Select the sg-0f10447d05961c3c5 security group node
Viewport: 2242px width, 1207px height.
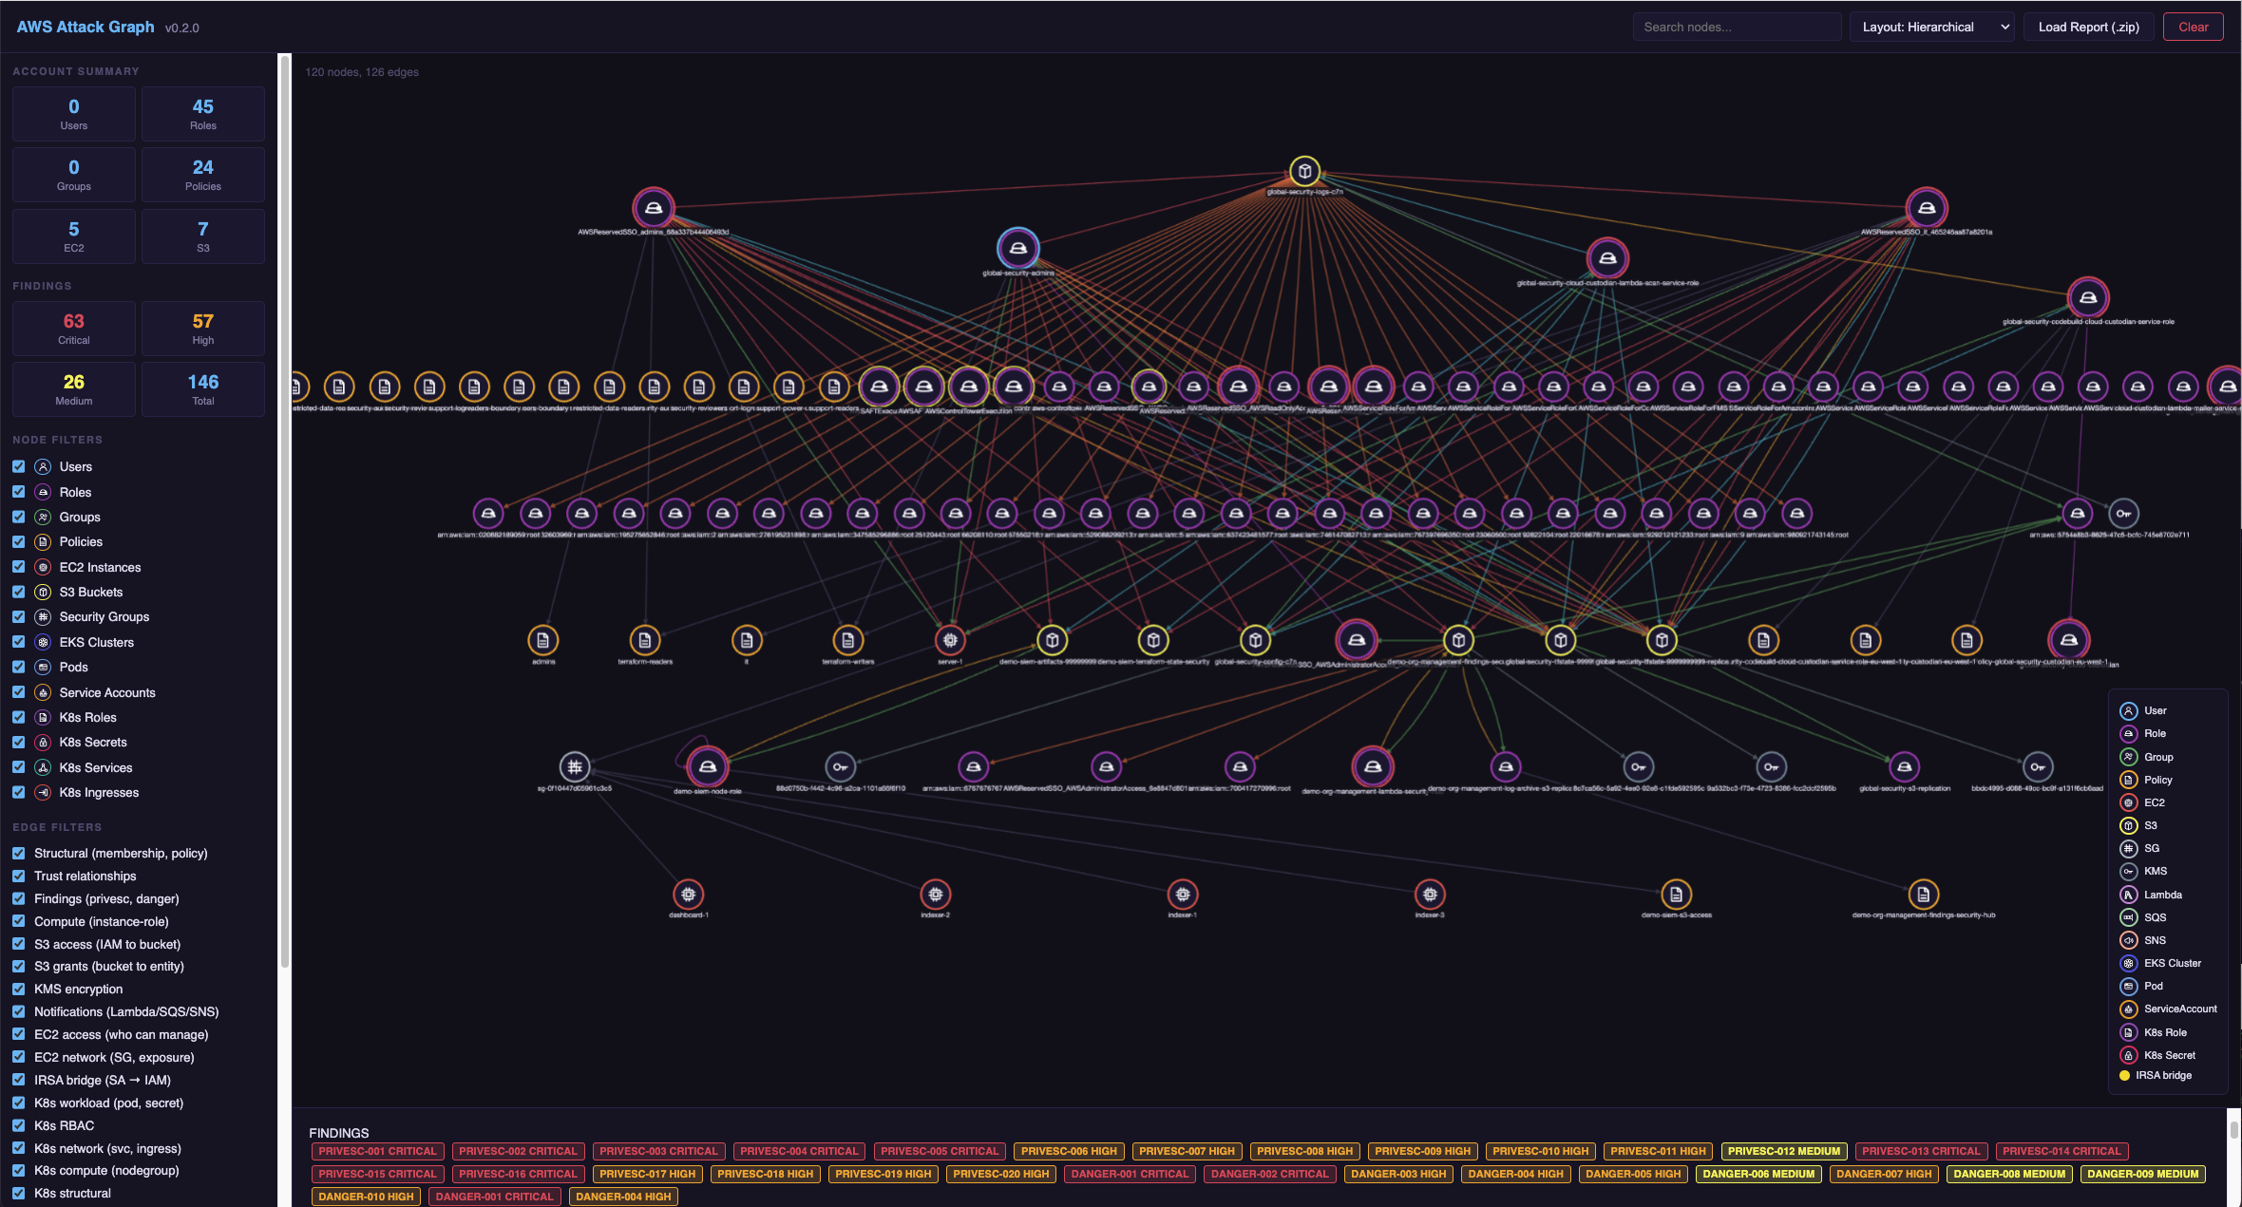(575, 766)
